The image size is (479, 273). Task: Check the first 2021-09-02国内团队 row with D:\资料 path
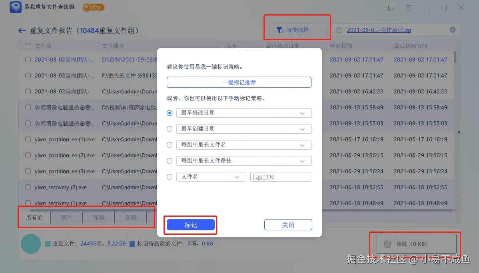coord(28,59)
